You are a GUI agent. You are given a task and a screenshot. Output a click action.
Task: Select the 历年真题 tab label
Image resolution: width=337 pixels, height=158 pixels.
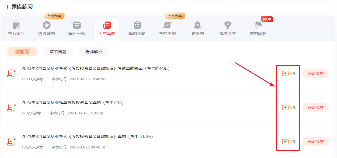click(x=107, y=34)
